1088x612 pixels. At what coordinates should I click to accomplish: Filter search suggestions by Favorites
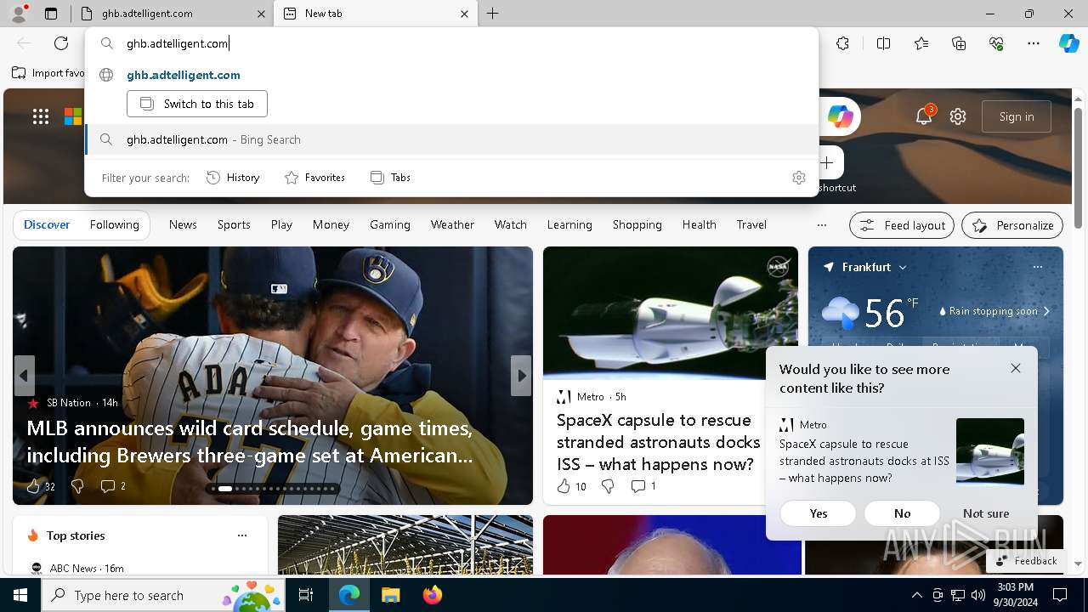pos(314,178)
